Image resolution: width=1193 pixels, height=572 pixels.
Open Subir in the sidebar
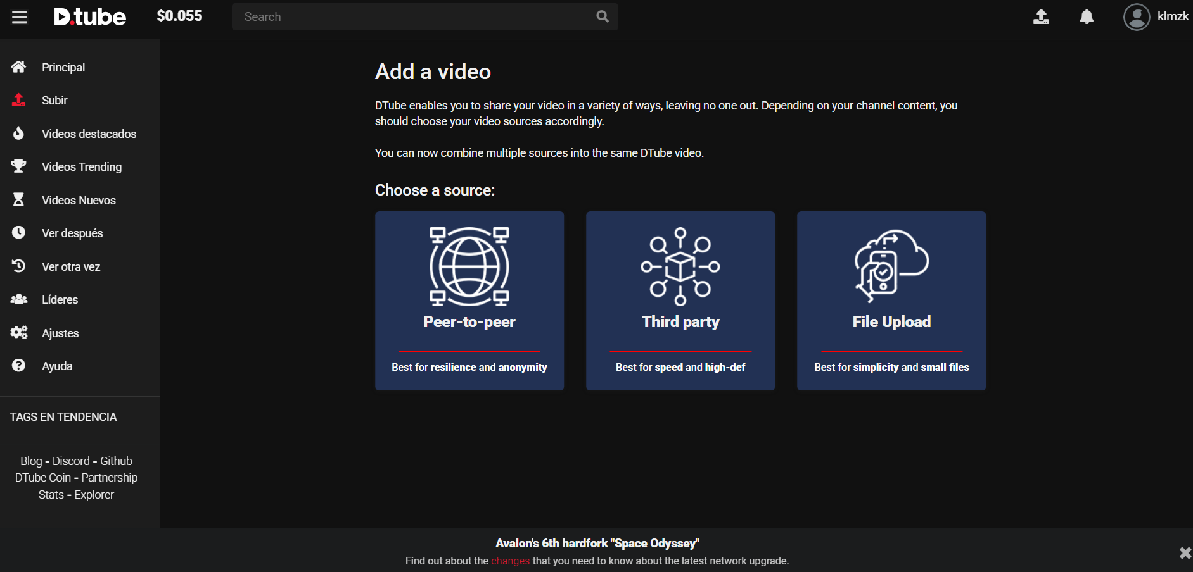54,100
